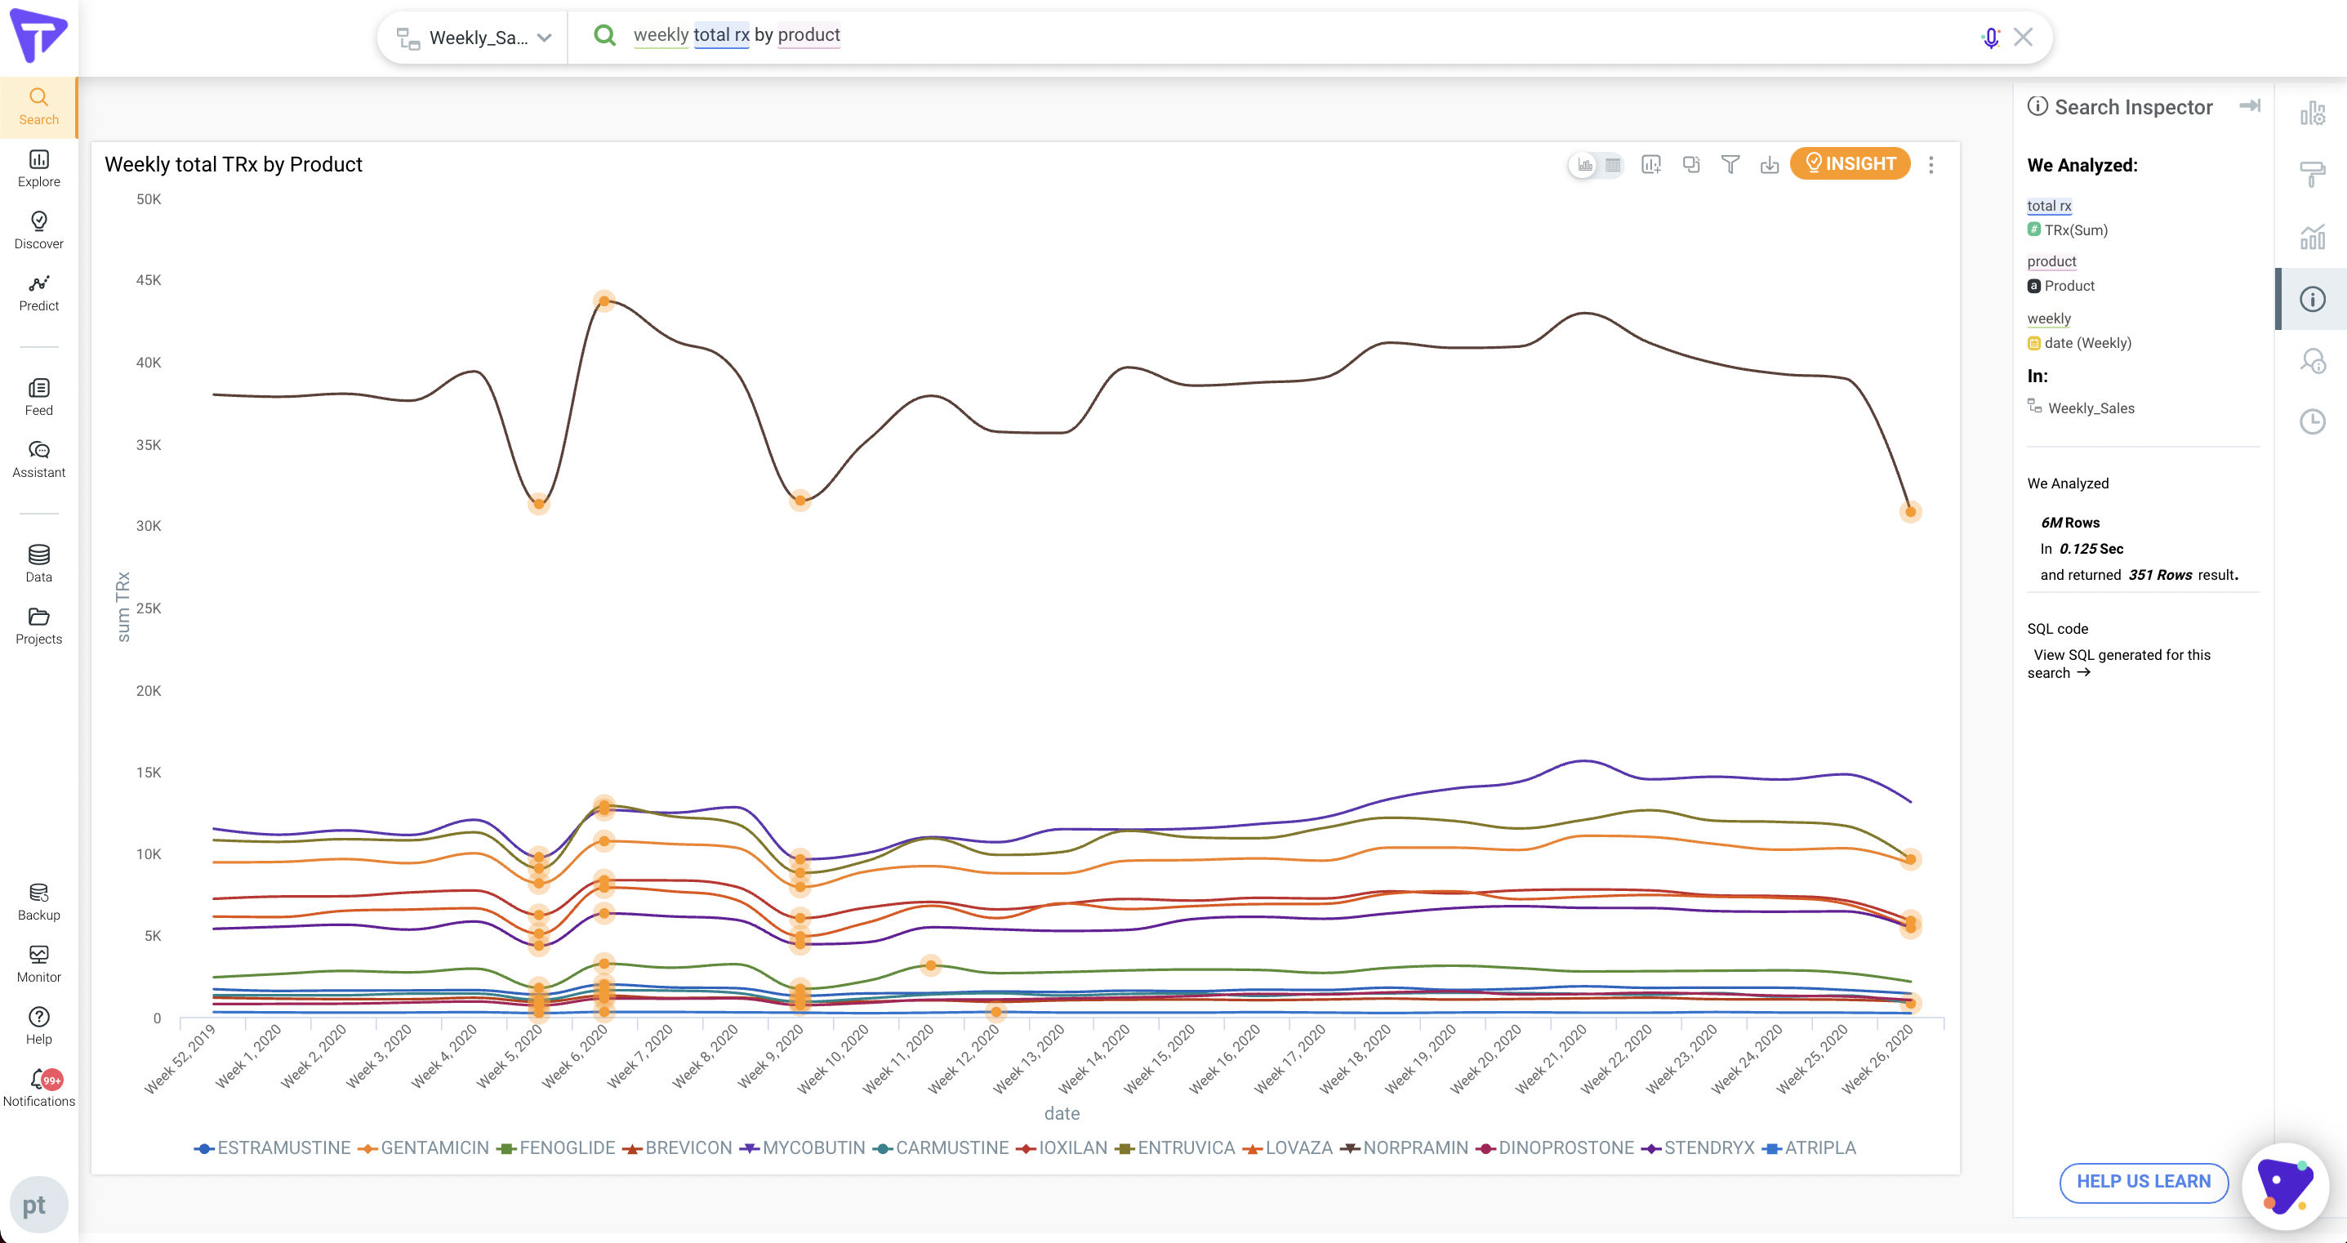2347x1243 pixels.
Task: Go to the Explore menu item
Action: click(x=38, y=168)
